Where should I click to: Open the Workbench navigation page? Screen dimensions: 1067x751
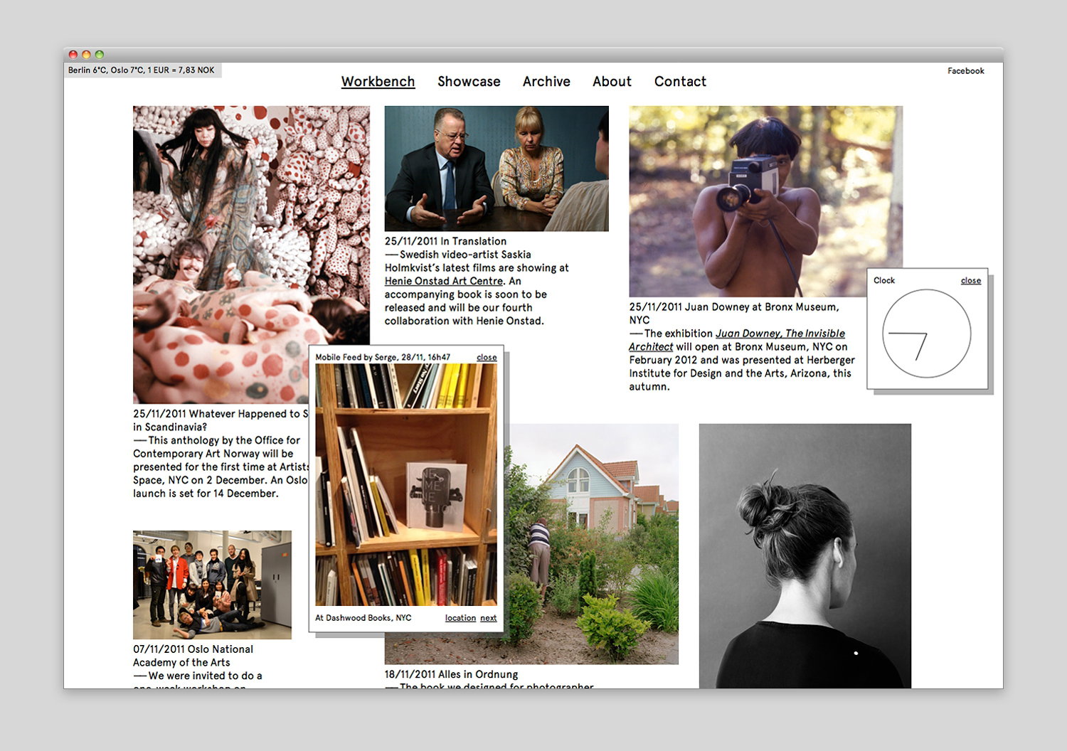pos(378,82)
